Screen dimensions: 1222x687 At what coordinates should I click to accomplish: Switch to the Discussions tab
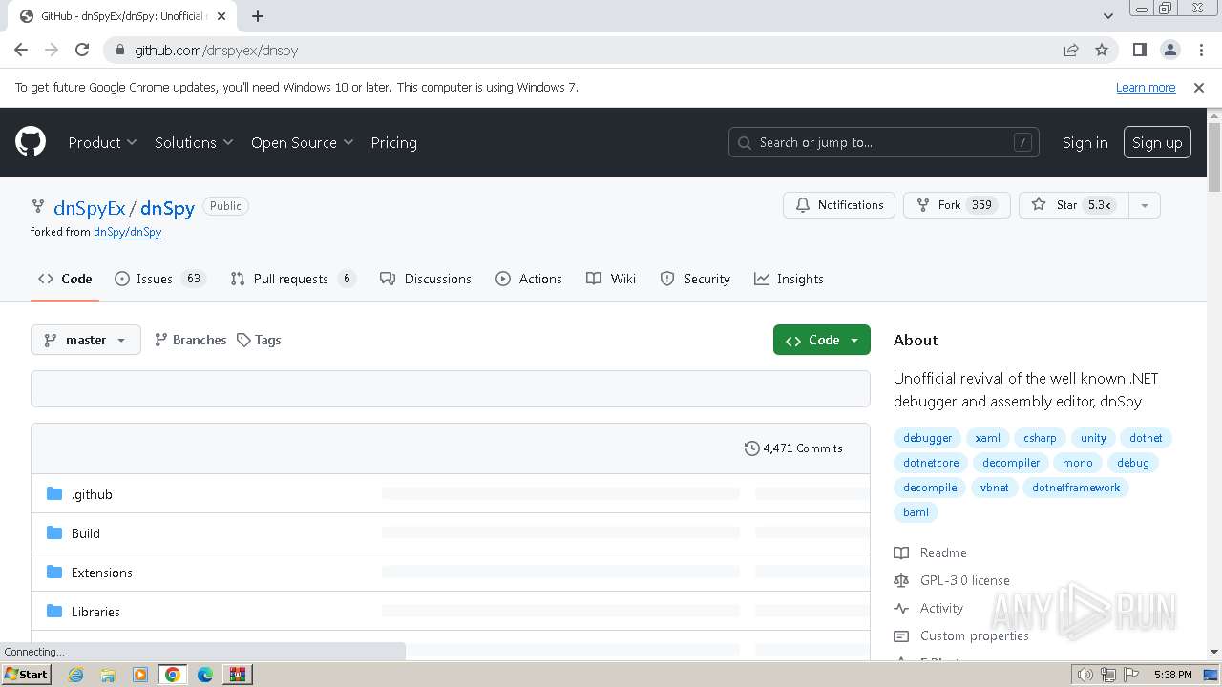click(x=426, y=279)
